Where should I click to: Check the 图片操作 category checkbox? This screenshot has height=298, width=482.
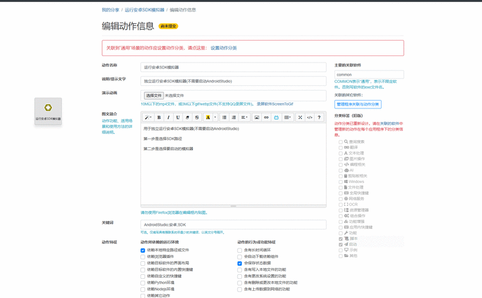coord(340,159)
